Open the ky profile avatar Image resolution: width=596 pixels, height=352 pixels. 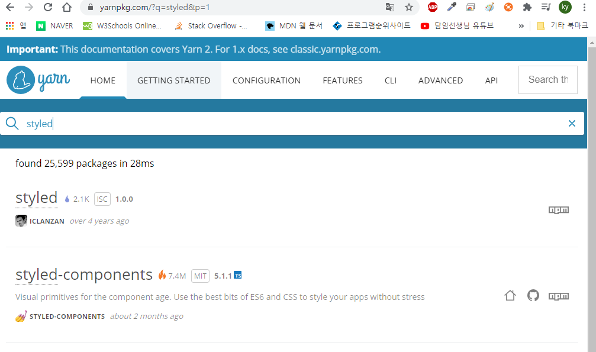tap(565, 7)
